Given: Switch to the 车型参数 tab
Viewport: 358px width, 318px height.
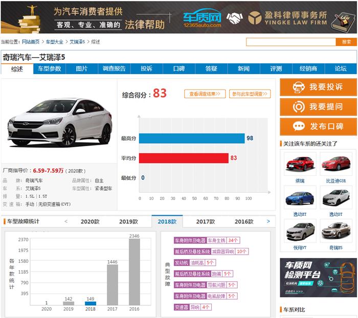Looking at the screenshot, I should click(49, 69).
